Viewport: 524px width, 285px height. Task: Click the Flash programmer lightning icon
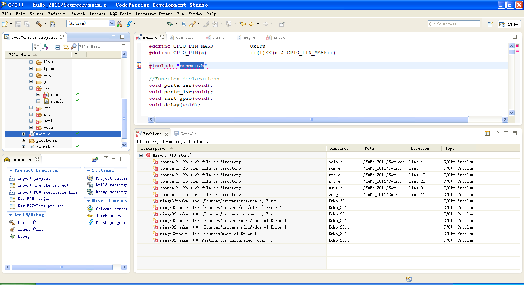(x=129, y=24)
